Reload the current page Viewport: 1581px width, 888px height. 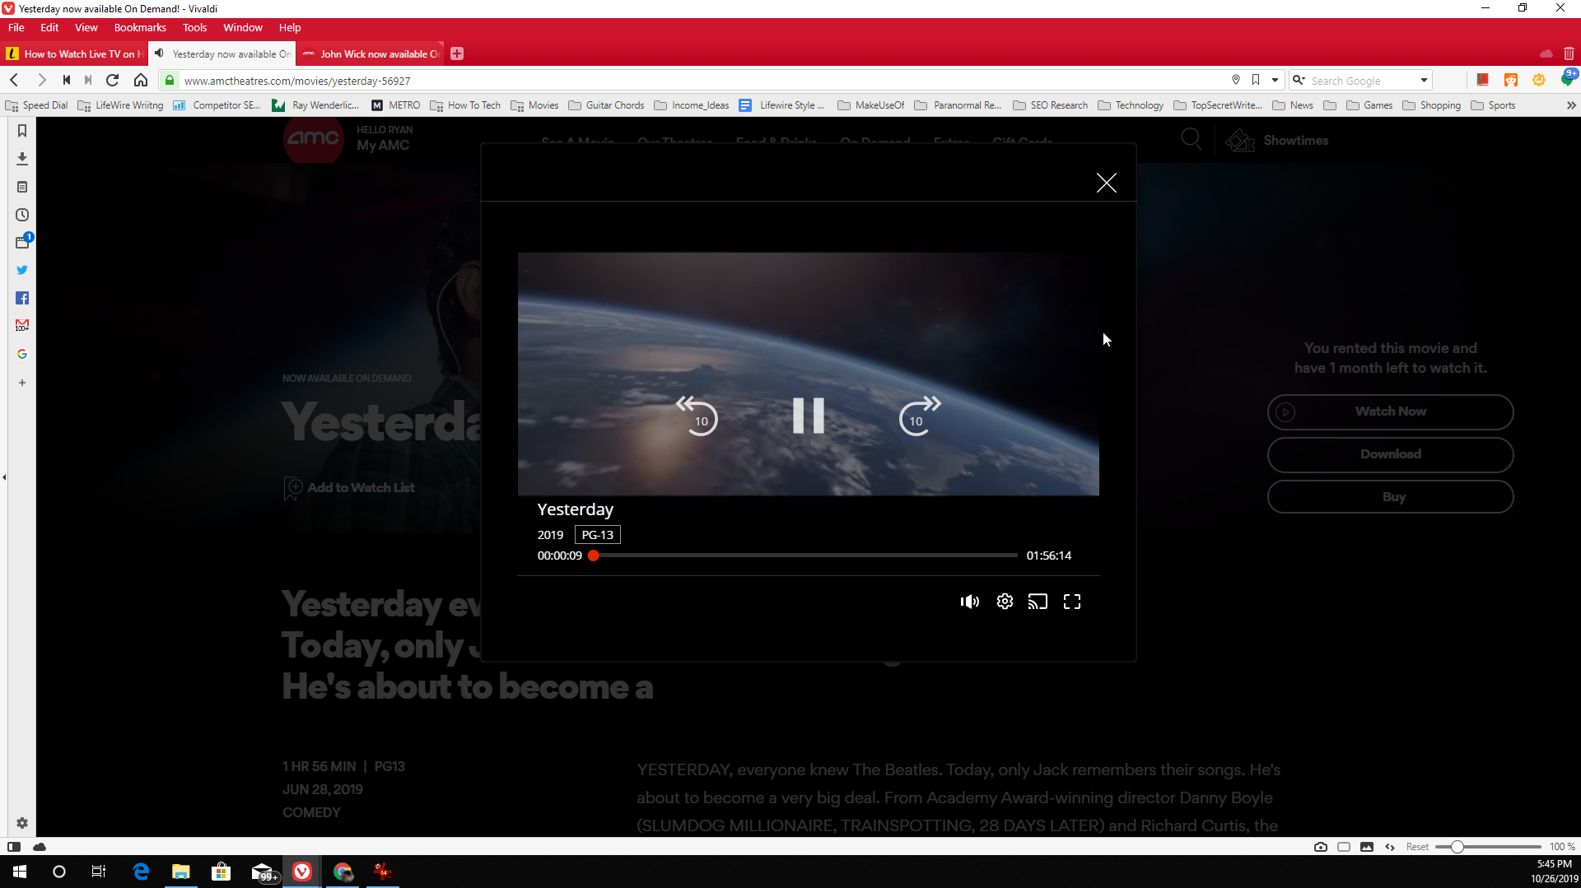click(x=113, y=80)
